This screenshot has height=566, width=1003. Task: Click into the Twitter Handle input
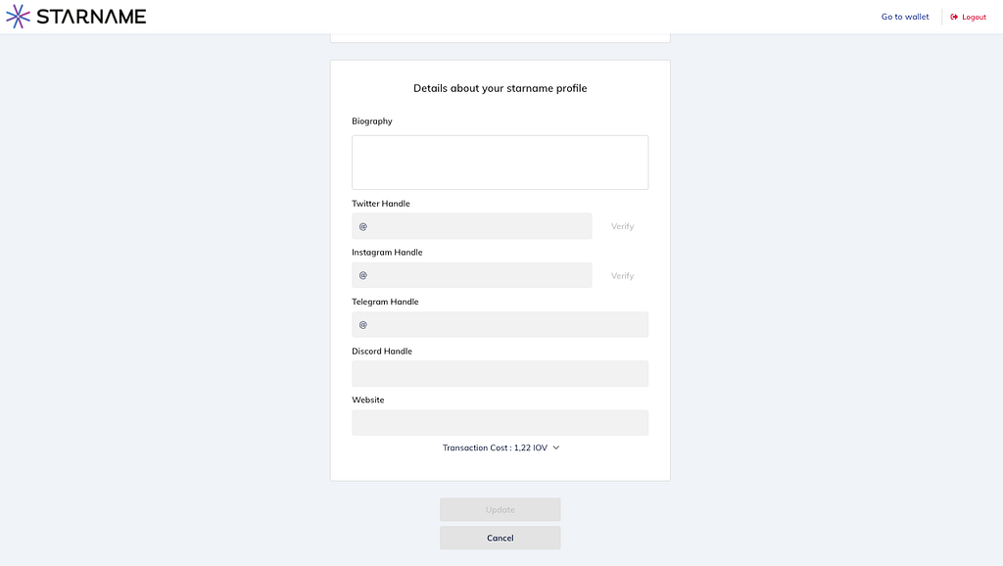click(x=472, y=226)
